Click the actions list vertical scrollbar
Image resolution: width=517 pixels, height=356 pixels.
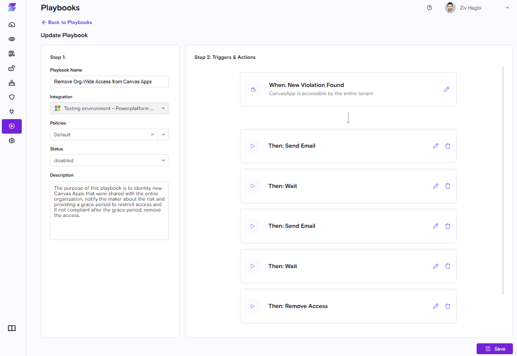503,180
